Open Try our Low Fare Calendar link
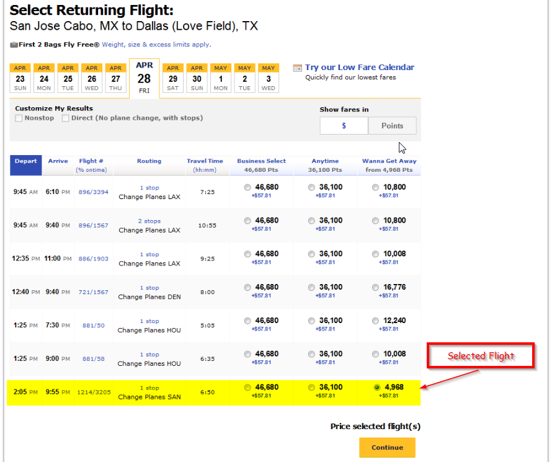This screenshot has height=462, width=552. click(x=360, y=67)
